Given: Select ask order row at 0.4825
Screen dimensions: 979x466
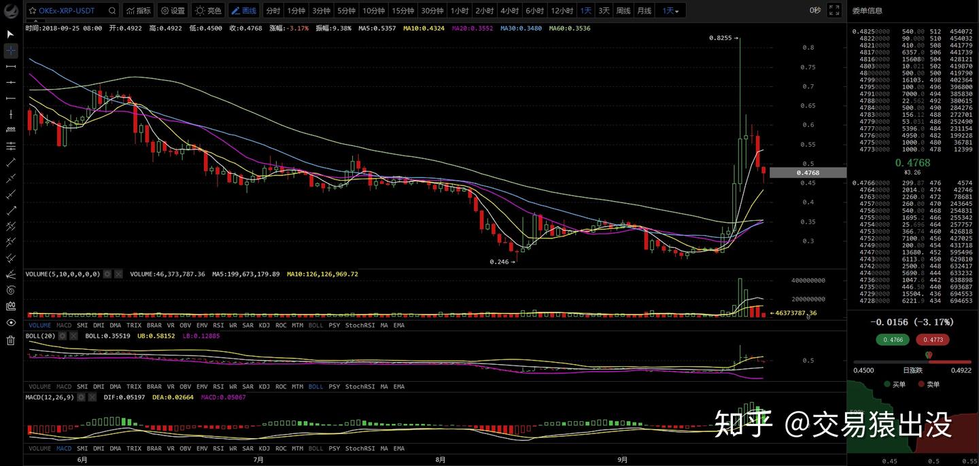Looking at the screenshot, I should [x=913, y=31].
